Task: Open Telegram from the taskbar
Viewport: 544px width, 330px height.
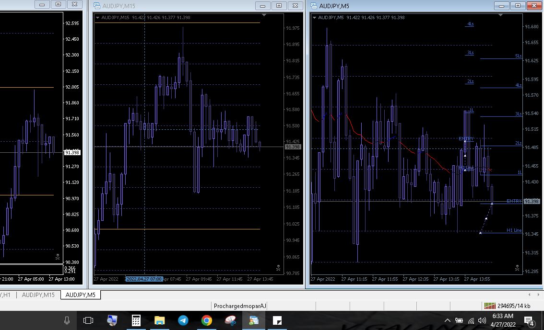Action: point(183,320)
